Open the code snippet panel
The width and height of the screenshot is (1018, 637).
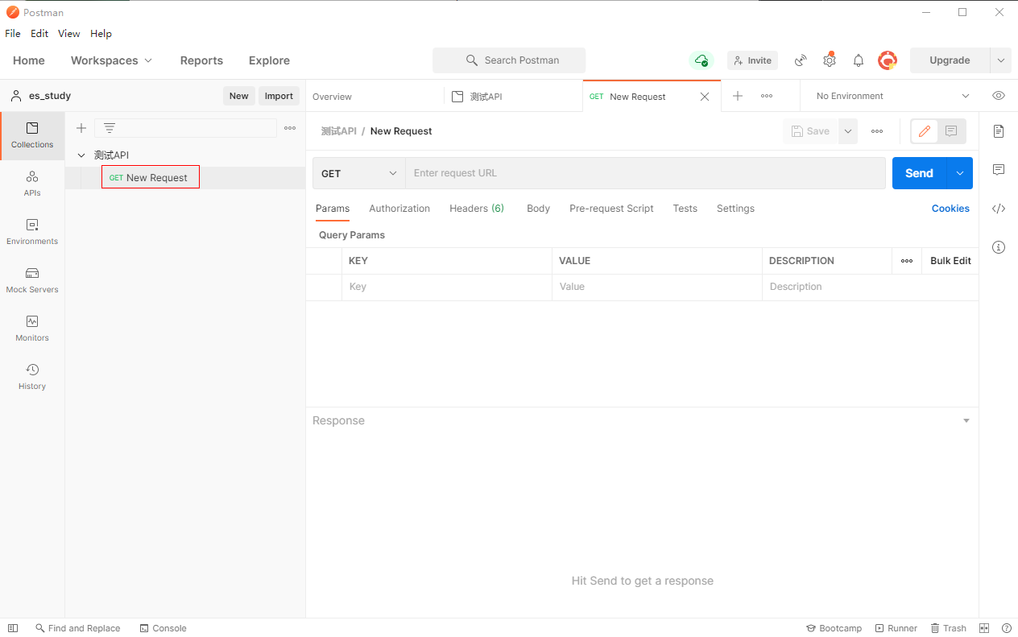(999, 209)
